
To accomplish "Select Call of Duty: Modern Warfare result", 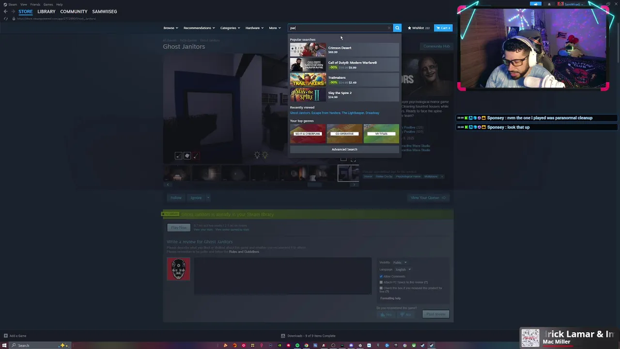I will pos(344,64).
